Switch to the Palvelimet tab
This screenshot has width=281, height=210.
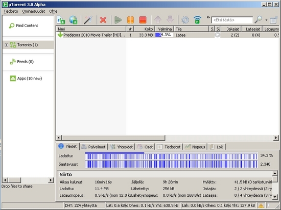(x=93, y=147)
